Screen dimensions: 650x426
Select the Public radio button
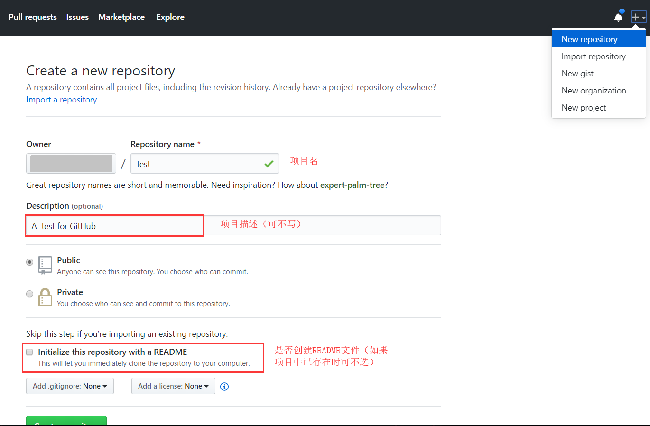tap(29, 262)
